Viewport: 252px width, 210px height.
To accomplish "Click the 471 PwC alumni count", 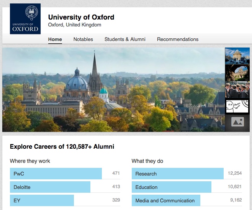I will 116,173.
